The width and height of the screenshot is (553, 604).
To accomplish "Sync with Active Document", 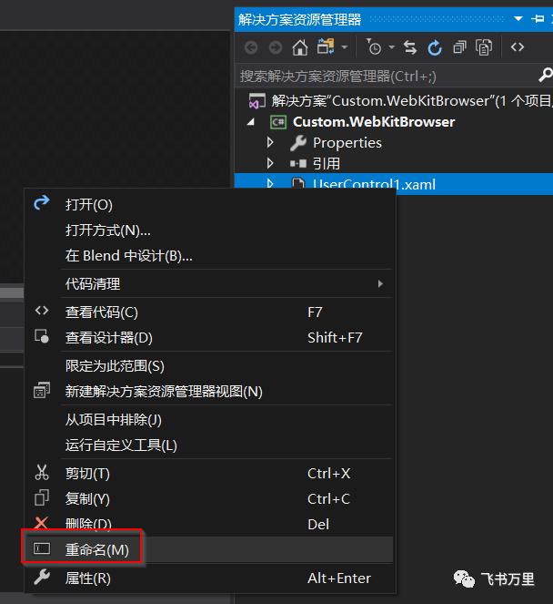I will click(x=410, y=47).
